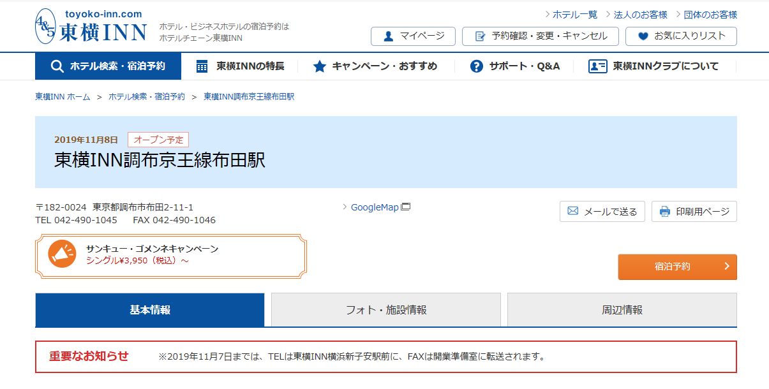Click the chevron arrow on 宿泊予約 button
Viewport: 769px width, 389px height.
pyautogui.click(x=726, y=267)
